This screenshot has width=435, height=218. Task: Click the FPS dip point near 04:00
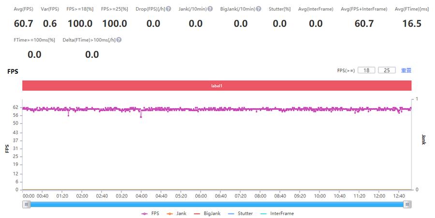point(141,117)
